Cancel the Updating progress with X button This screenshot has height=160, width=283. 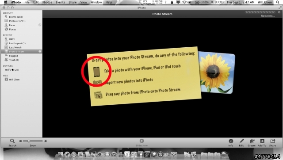(279, 12)
